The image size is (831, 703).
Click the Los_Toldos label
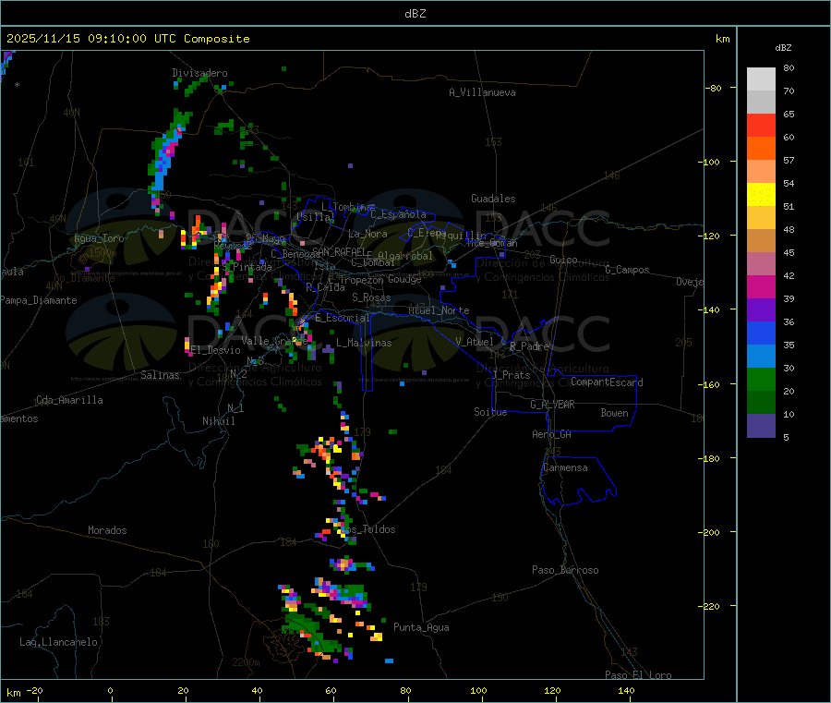coord(368,529)
